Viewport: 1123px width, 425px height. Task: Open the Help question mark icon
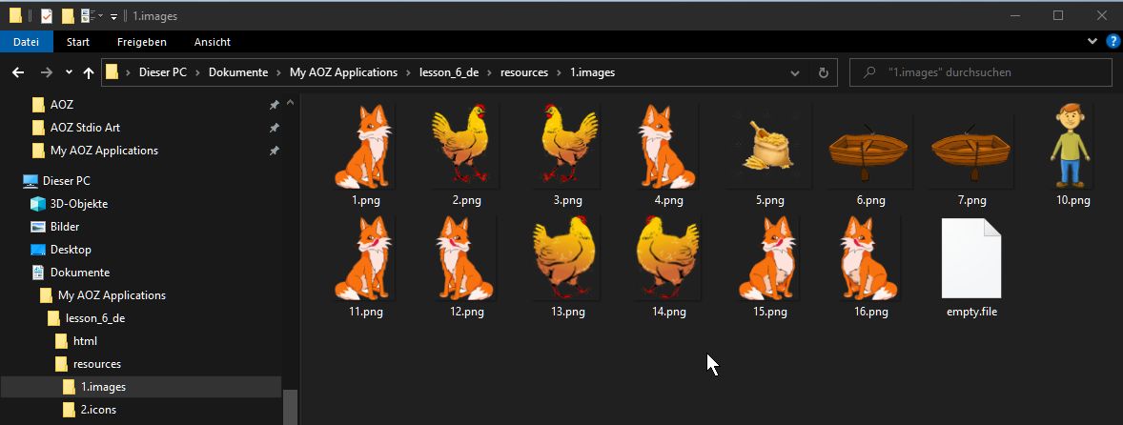tap(1112, 42)
